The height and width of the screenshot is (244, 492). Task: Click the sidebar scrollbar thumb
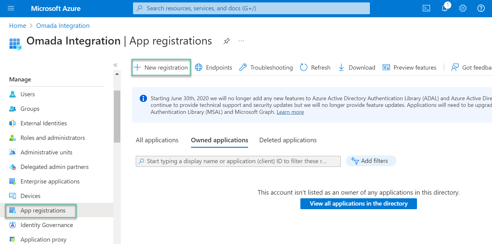[x=117, y=116]
